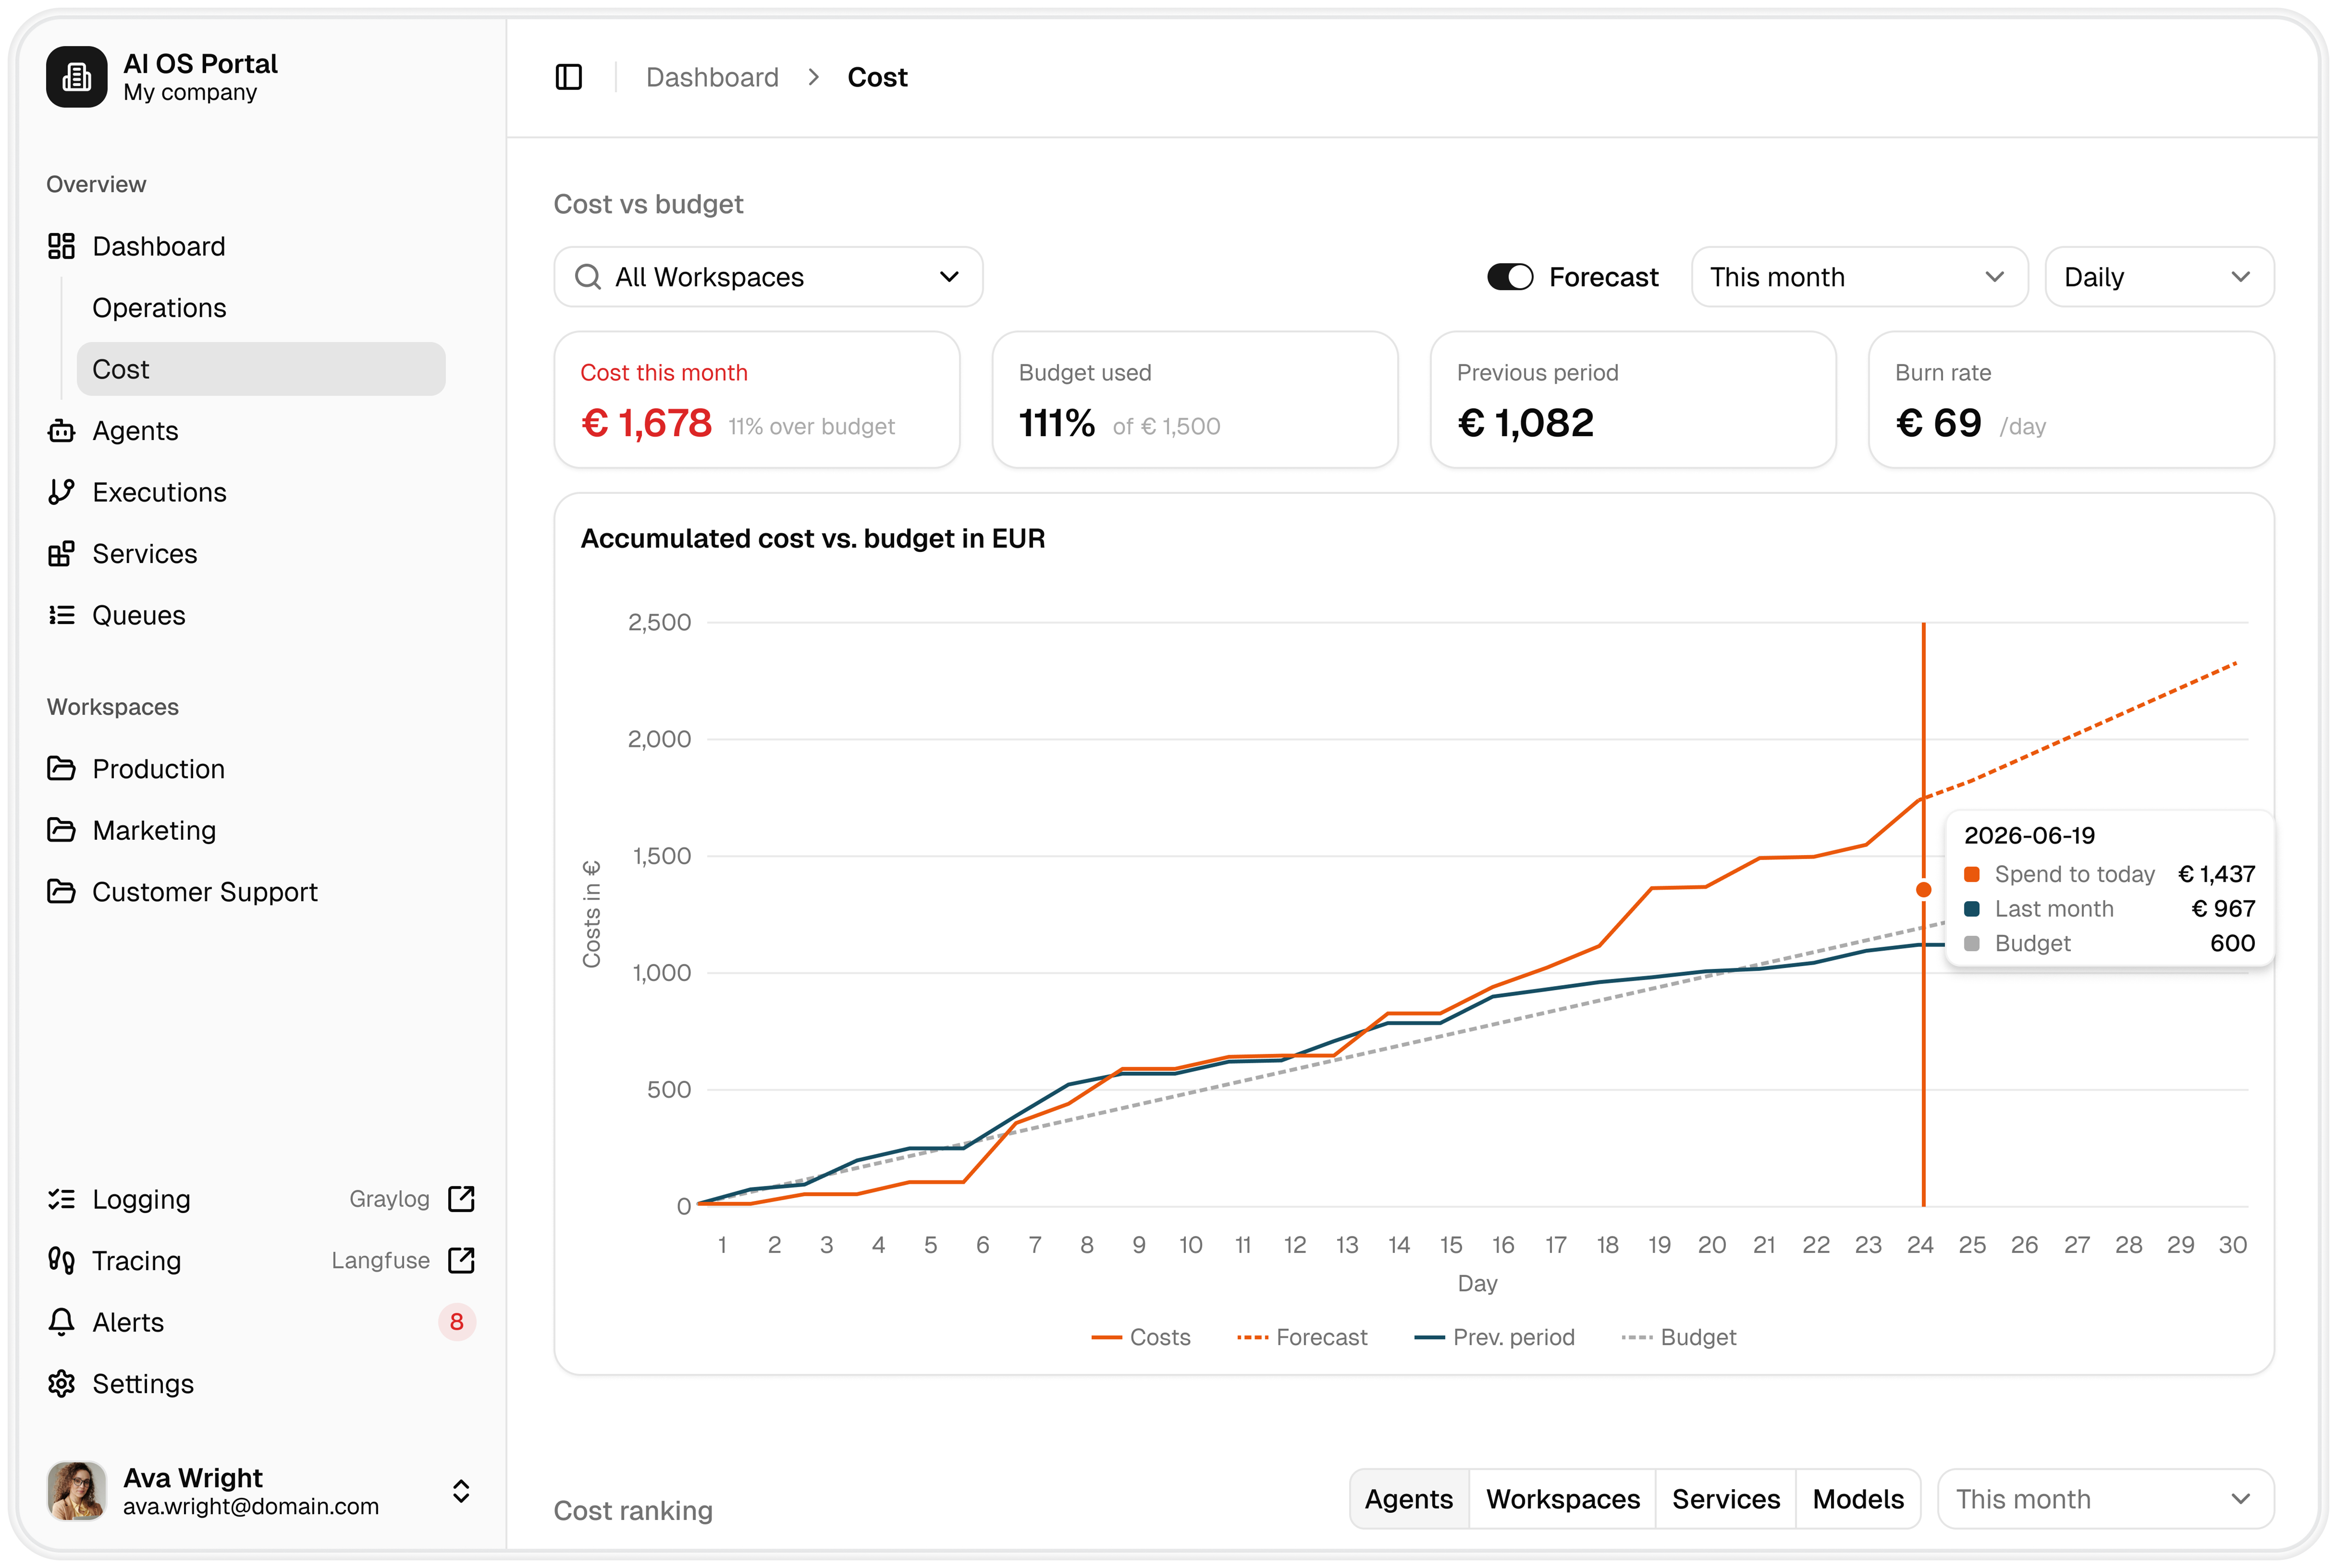Toggle Forecast series in chart legend
This screenshot has width=2337, height=1568.
(x=1302, y=1338)
